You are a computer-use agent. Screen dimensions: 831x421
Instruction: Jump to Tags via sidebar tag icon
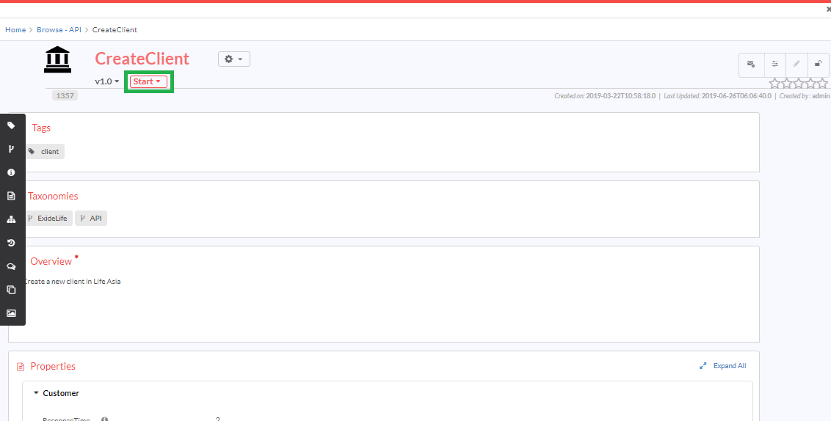11,125
